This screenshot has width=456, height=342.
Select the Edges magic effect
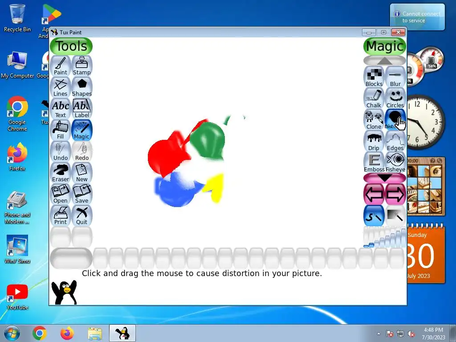tap(395, 141)
